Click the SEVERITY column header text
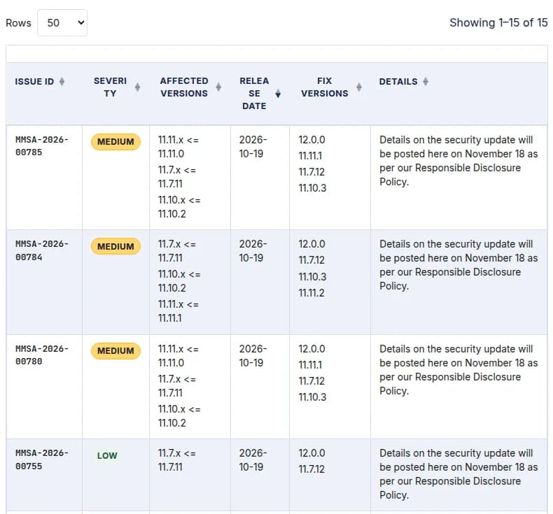The height and width of the screenshot is (514, 553). [x=110, y=87]
